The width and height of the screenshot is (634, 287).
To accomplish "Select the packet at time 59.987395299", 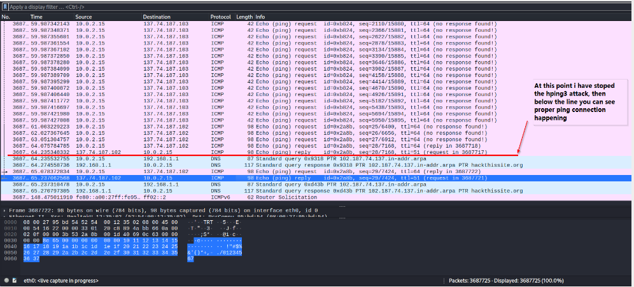I will [316, 81].
